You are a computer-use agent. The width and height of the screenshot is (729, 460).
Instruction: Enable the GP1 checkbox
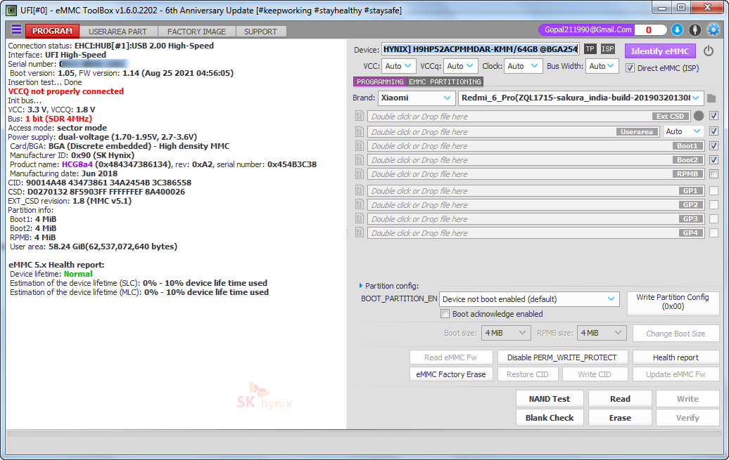click(714, 190)
